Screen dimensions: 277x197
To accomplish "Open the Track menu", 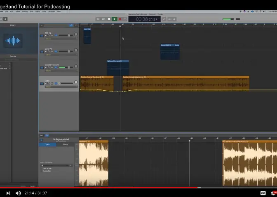I will click(x=18, y=11).
